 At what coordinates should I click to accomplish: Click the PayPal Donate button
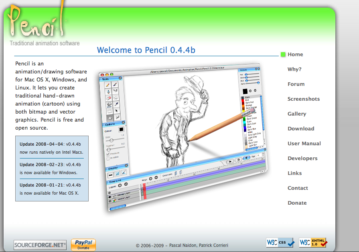pyautogui.click(x=83, y=245)
